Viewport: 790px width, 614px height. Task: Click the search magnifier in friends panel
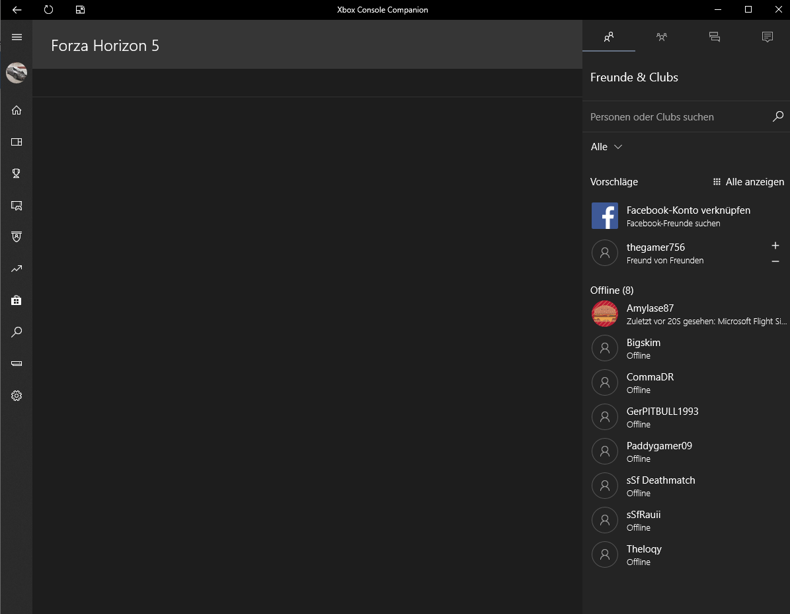coord(778,116)
